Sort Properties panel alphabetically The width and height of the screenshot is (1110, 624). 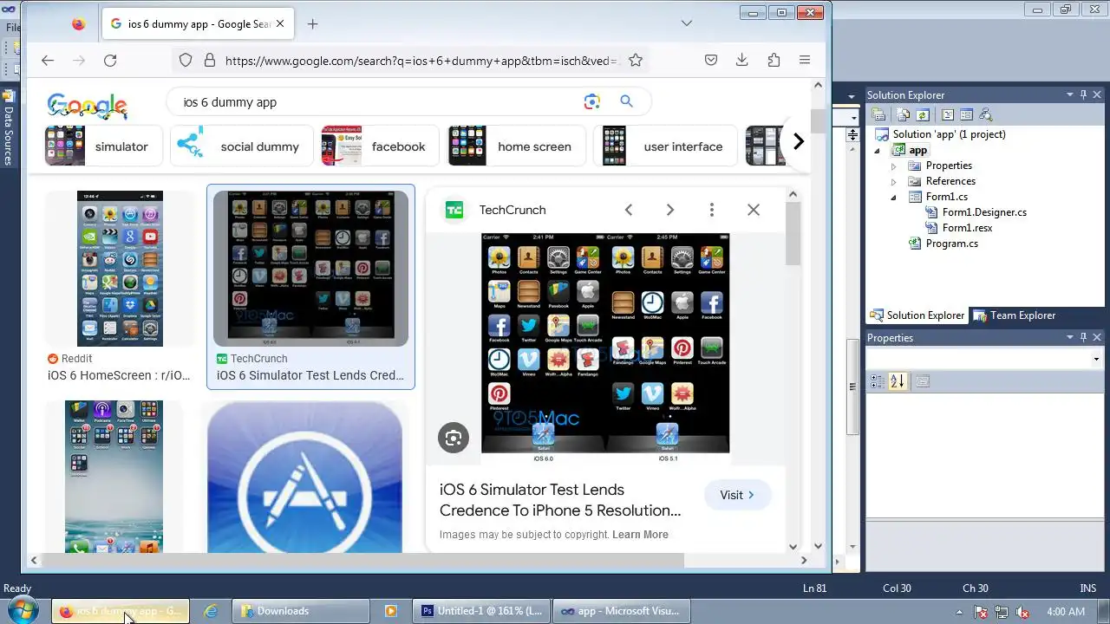(x=898, y=381)
